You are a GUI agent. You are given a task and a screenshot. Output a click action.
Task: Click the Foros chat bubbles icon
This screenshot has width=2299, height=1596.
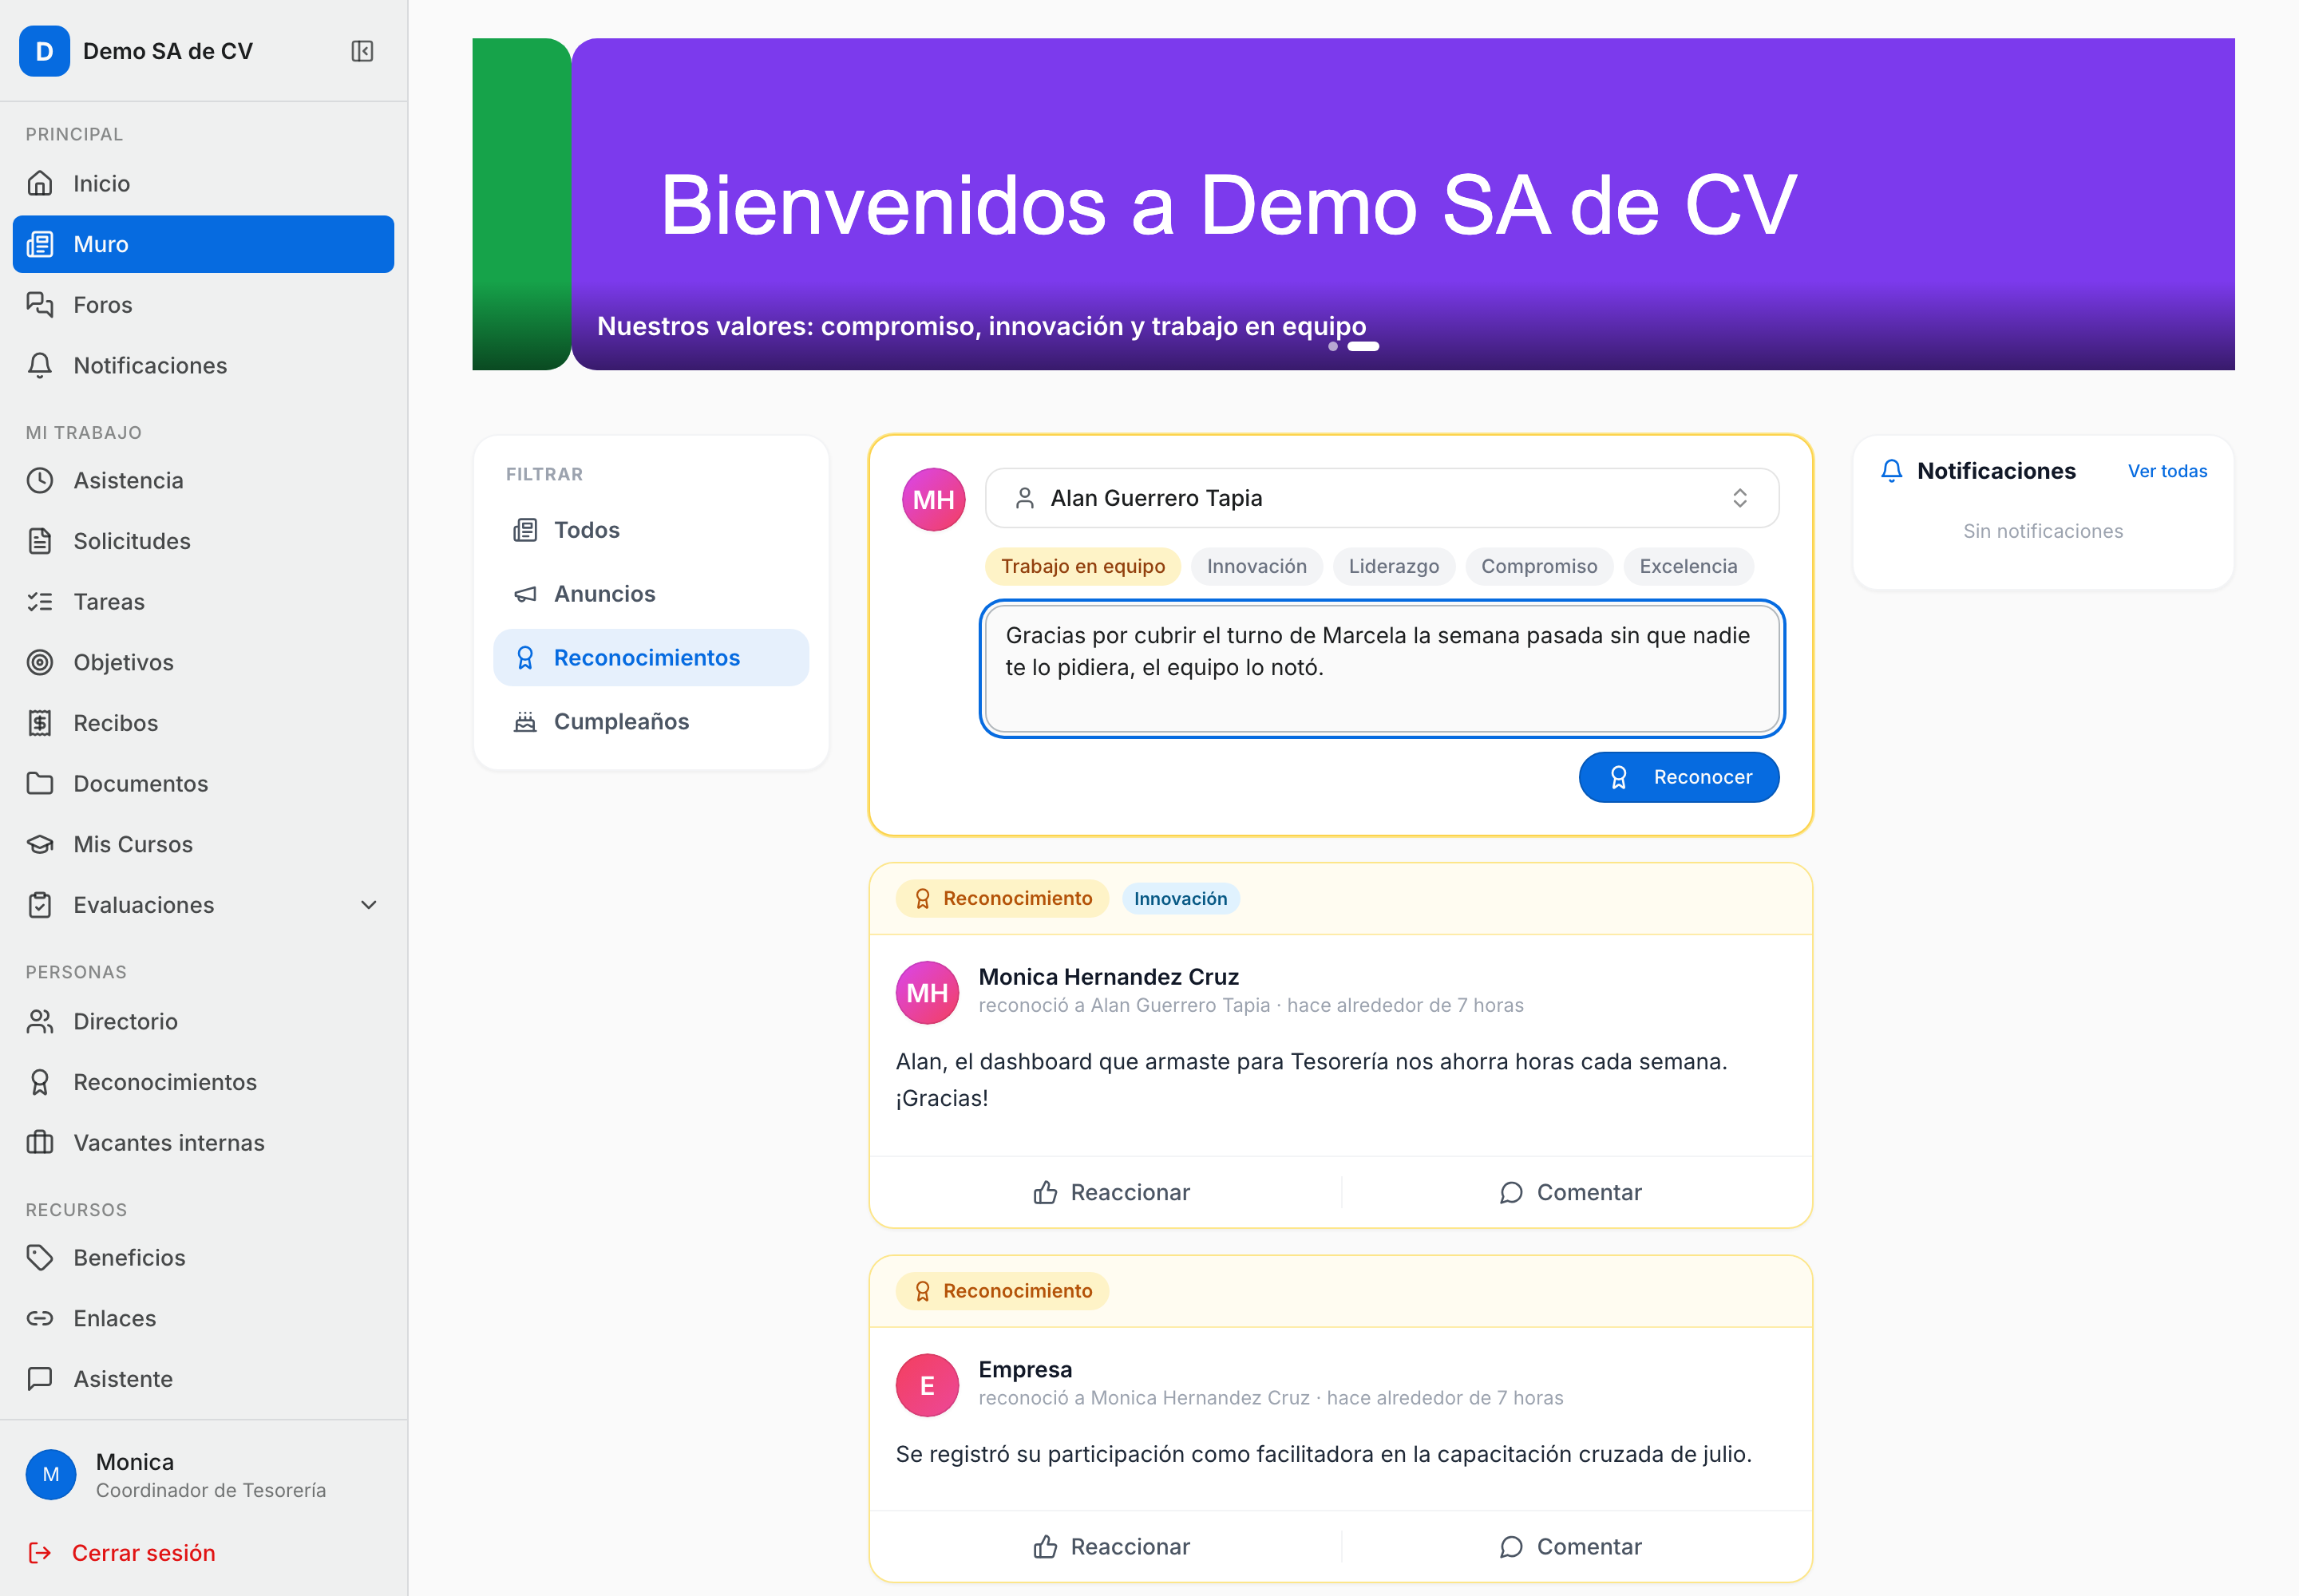40,304
